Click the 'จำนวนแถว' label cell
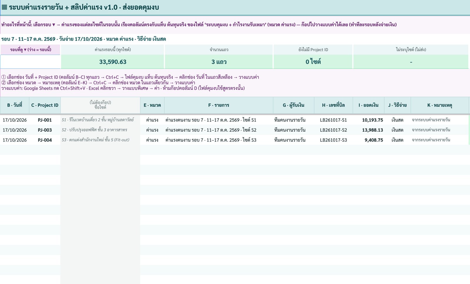470x284 pixels. [219, 50]
